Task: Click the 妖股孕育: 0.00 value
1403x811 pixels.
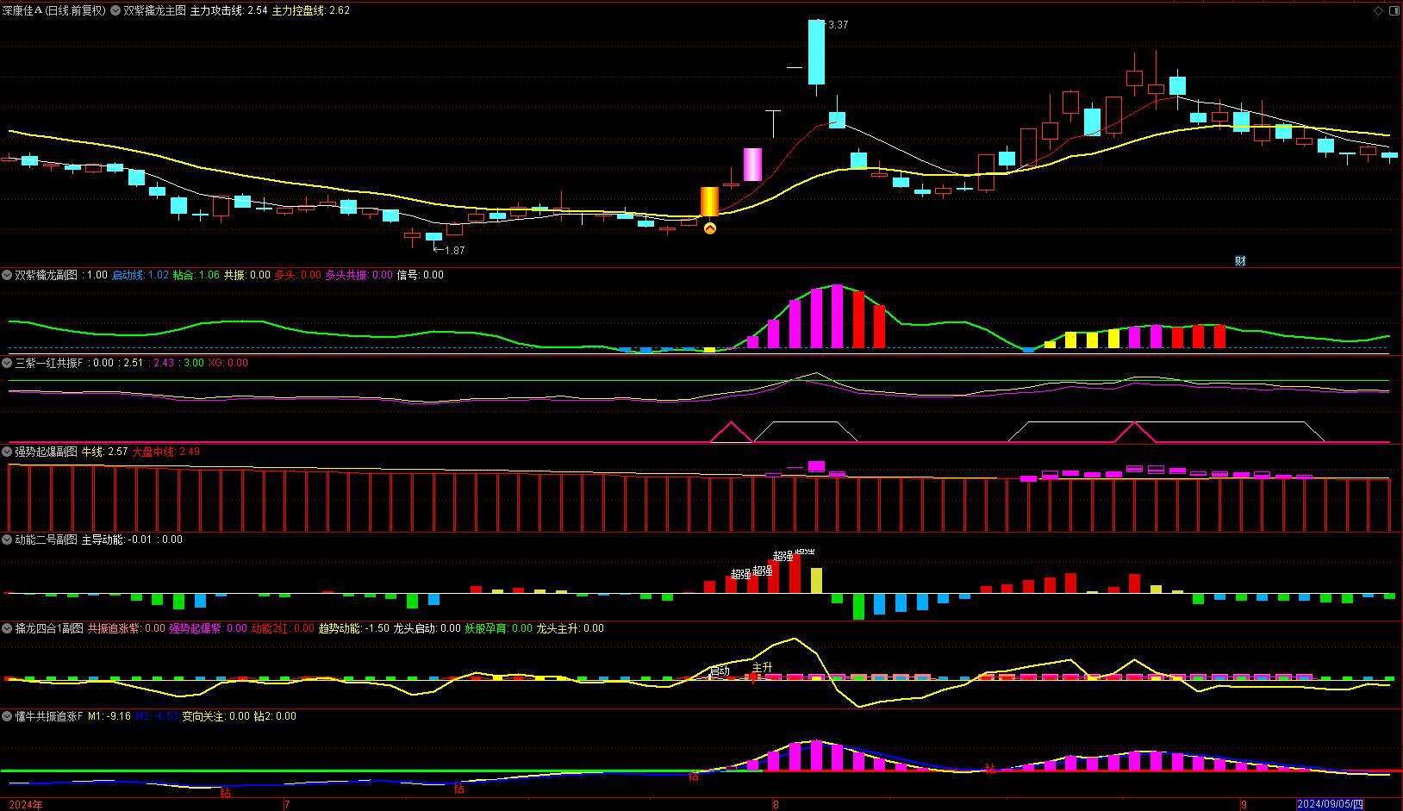Action: 499,628
